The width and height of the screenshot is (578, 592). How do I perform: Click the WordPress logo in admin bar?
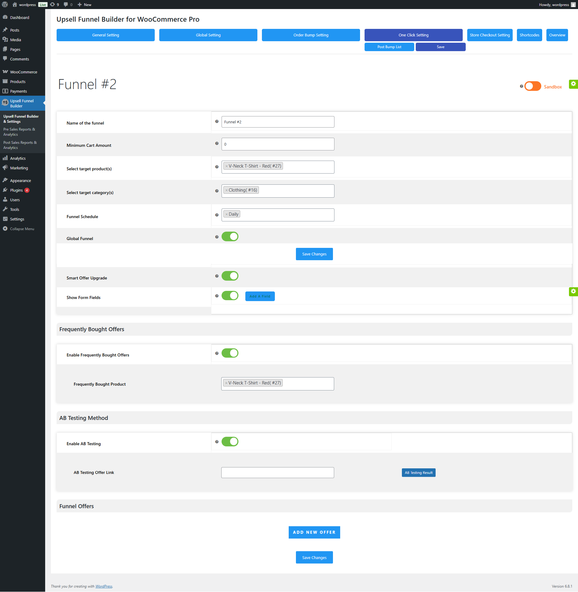pyautogui.click(x=5, y=5)
